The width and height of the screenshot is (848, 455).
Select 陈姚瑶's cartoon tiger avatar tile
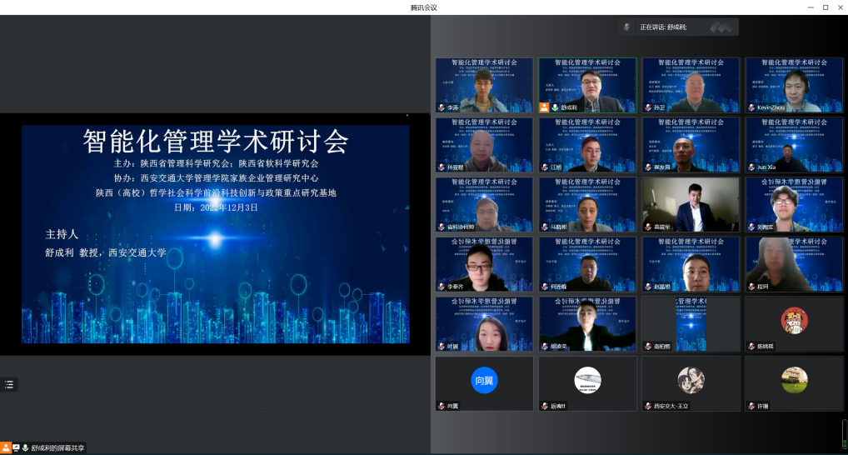793,323
